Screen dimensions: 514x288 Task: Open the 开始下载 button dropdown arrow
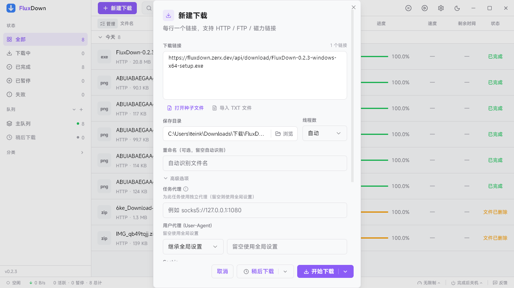pos(346,271)
